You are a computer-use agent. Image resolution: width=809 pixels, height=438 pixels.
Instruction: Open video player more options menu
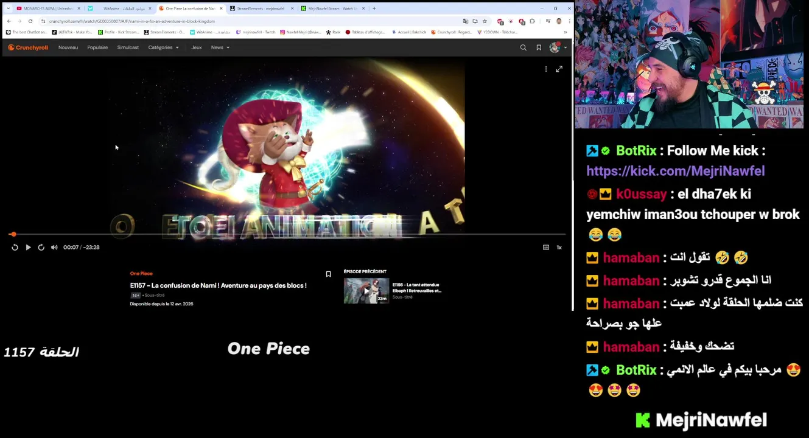tap(546, 69)
